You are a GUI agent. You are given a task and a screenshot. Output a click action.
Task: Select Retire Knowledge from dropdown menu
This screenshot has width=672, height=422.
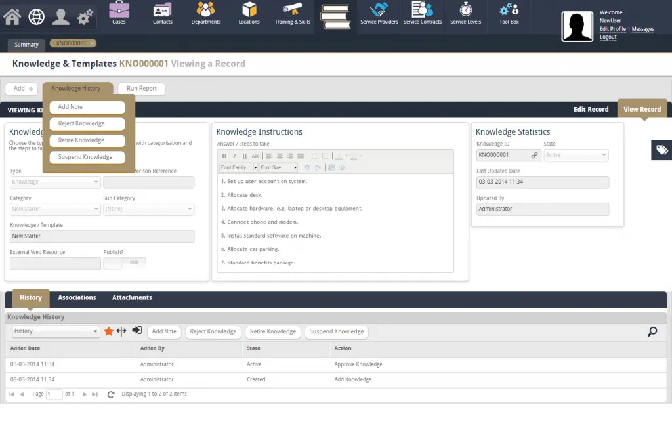click(x=87, y=140)
